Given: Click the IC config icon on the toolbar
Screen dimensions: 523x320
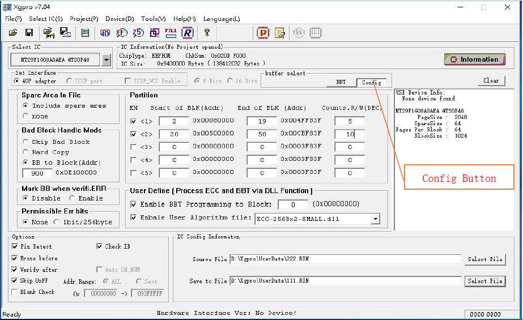Looking at the screenshot, I should point(86,33).
